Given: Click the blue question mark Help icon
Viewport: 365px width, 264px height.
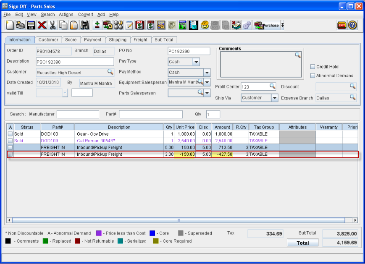Looking at the screenshot, I should 352,25.
